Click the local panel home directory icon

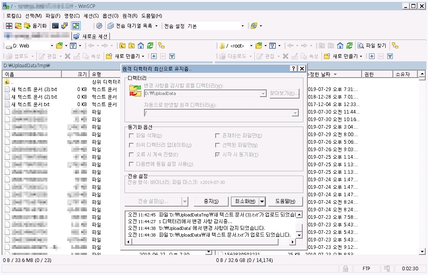pos(140,46)
